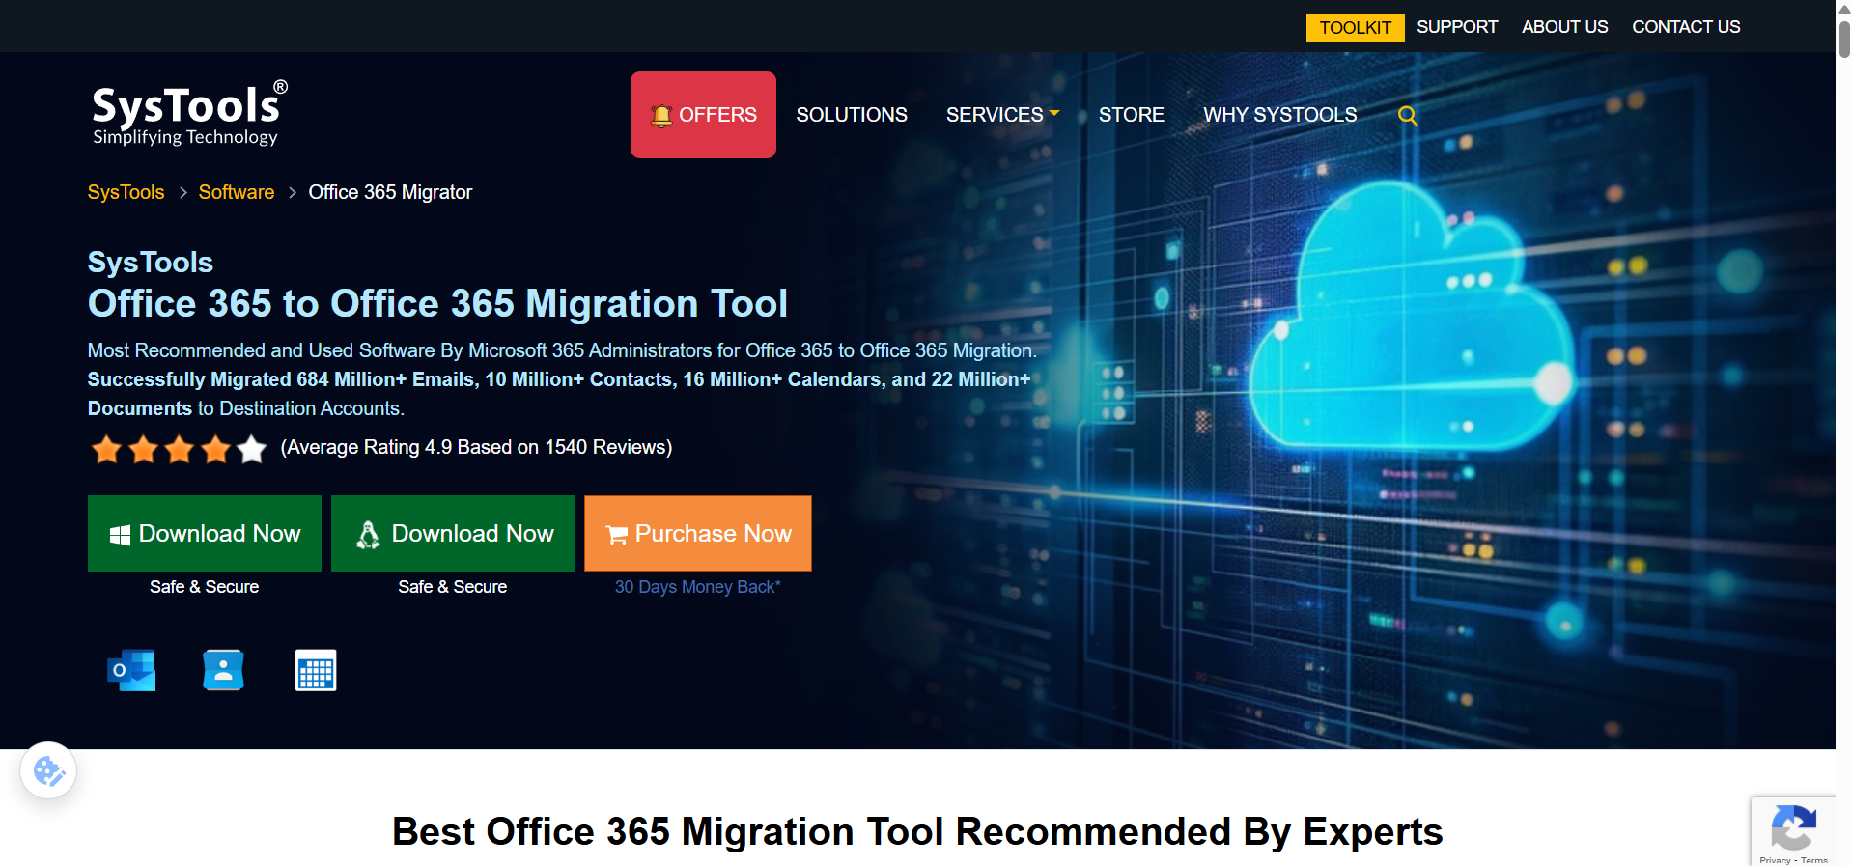Open the Why SysTools menu
This screenshot has width=1852, height=866.
coord(1279,115)
